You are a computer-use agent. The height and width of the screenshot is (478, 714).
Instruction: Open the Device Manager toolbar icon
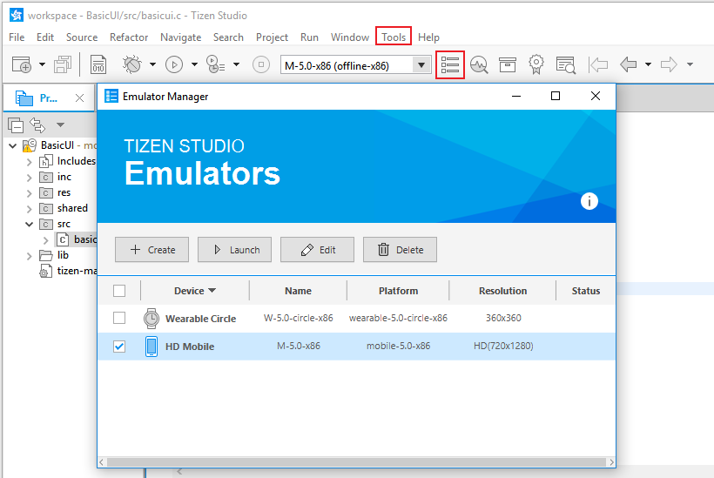479,64
